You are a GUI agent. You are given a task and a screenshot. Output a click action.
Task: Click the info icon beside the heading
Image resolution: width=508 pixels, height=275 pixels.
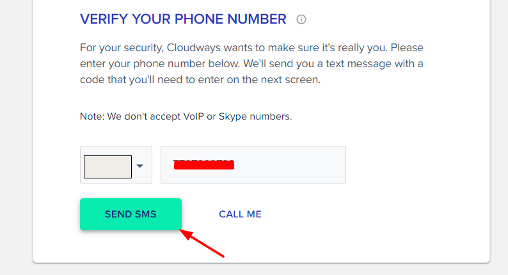click(x=301, y=20)
